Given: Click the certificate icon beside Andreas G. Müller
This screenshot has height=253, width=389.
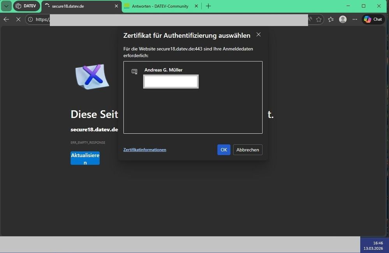Looking at the screenshot, I should pyautogui.click(x=134, y=72).
